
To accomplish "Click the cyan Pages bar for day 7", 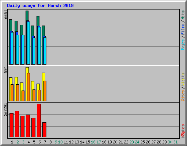I will pyautogui.click(x=45, y=51).
